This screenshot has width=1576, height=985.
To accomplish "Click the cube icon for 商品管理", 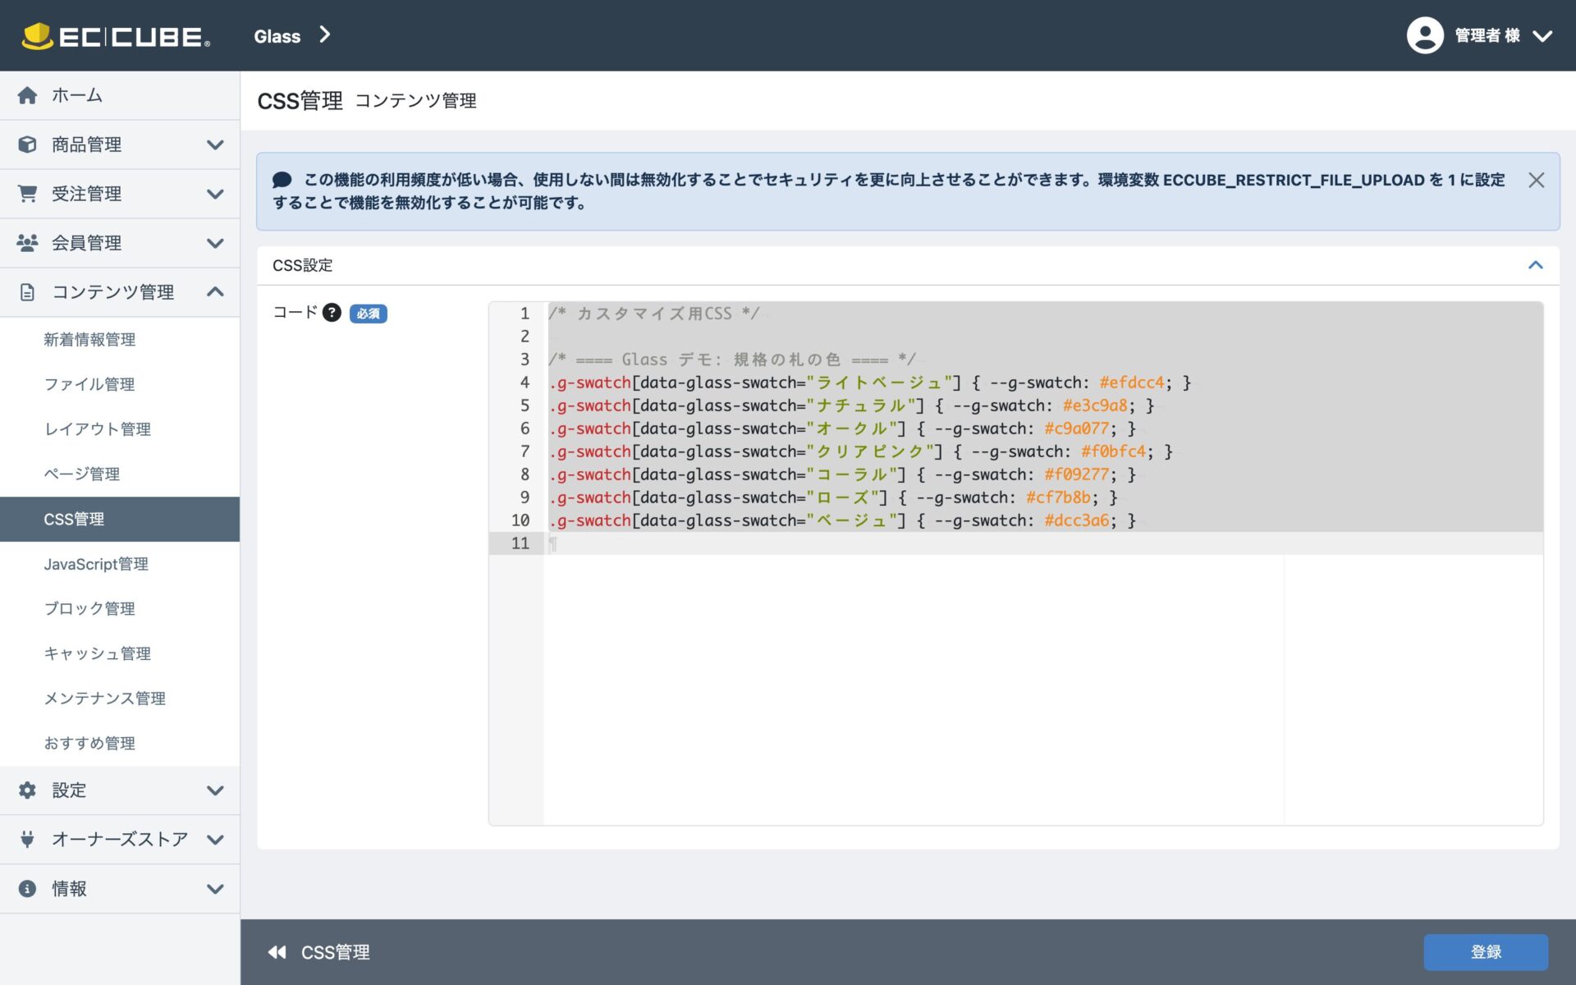I will pyautogui.click(x=27, y=144).
